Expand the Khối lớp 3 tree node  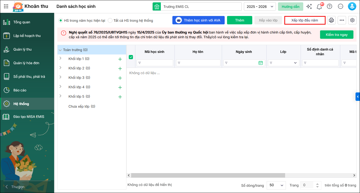[x=60, y=77]
